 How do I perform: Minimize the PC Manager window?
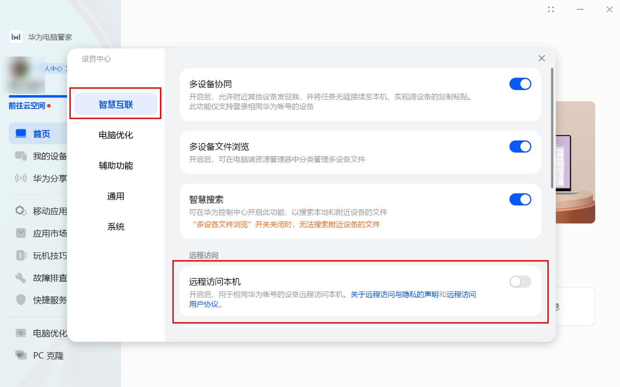click(580, 9)
